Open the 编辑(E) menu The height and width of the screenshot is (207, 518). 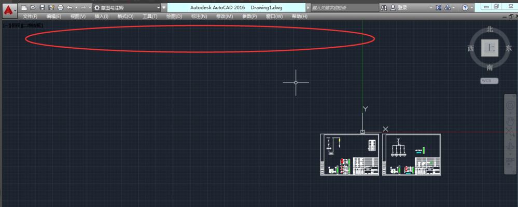[54, 16]
